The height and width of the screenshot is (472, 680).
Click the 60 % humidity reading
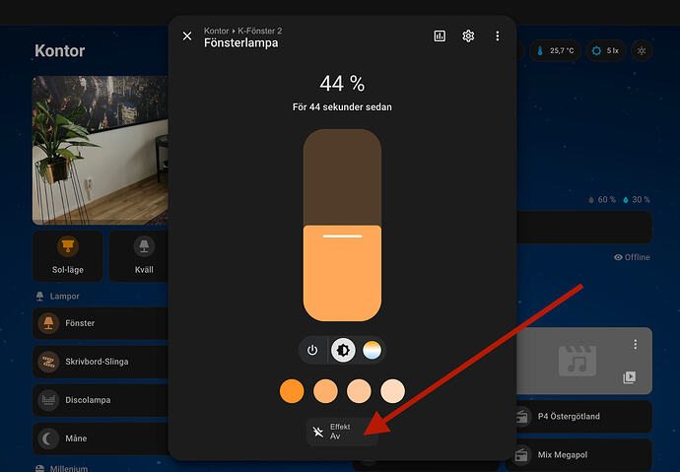[602, 200]
